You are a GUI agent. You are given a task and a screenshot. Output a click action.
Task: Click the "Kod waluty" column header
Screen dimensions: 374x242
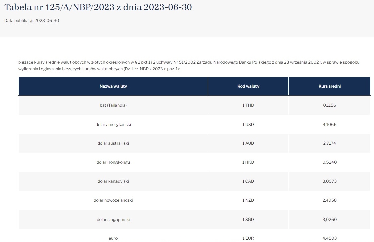[x=248, y=86]
